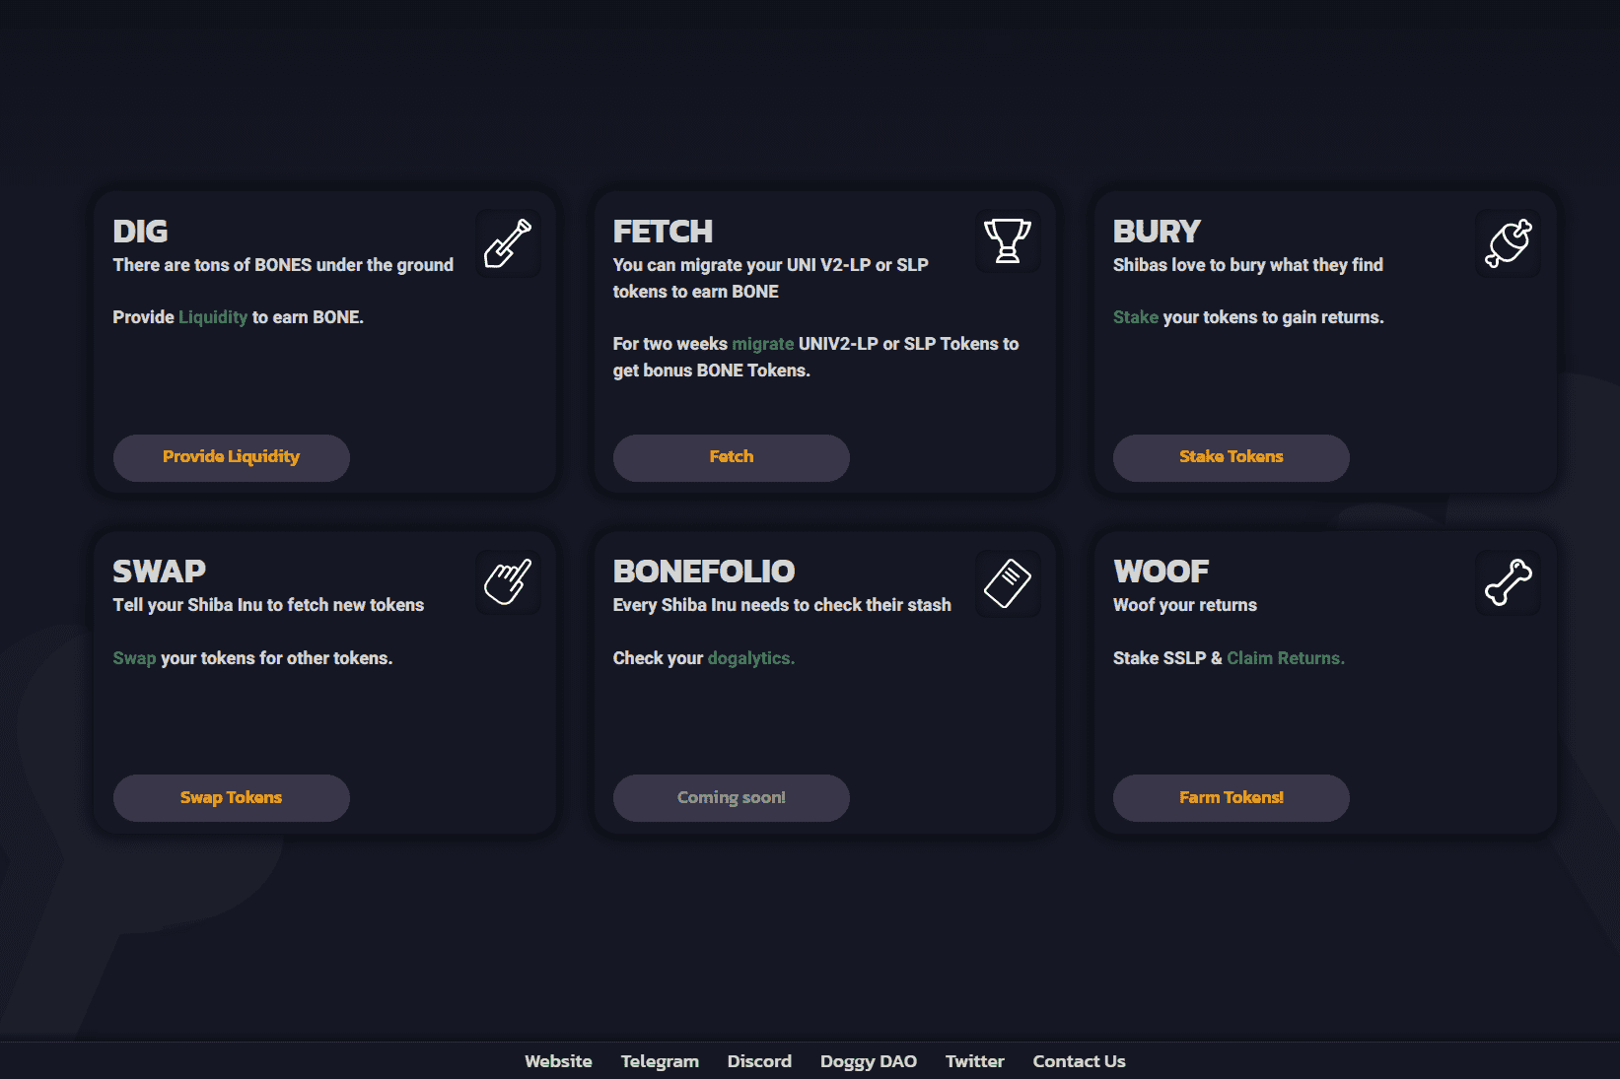Click the shovel icon on the DIG card
This screenshot has height=1079, width=1620.
[x=508, y=241]
